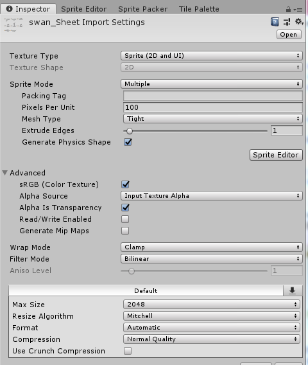Switch to the Sprite Packer tab

point(142,9)
